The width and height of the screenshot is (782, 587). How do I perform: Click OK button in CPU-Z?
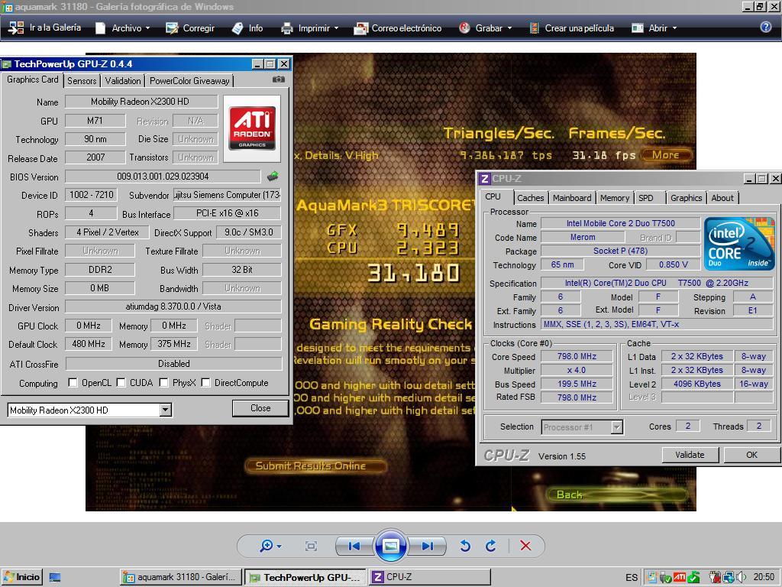click(751, 455)
